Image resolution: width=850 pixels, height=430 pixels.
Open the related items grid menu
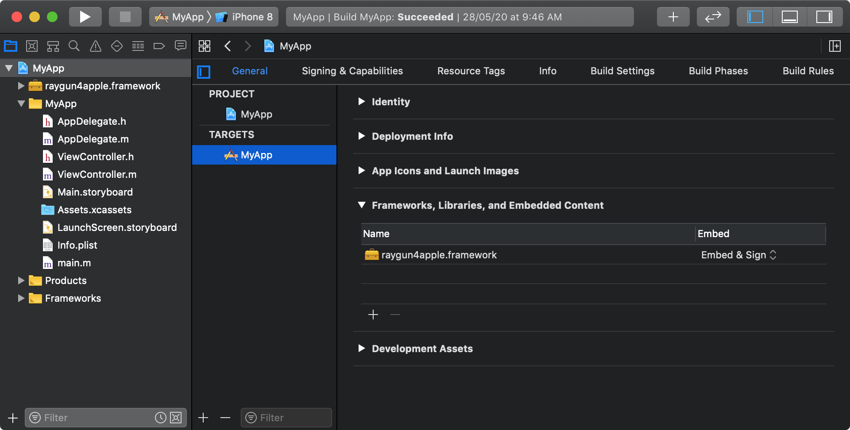coord(205,46)
